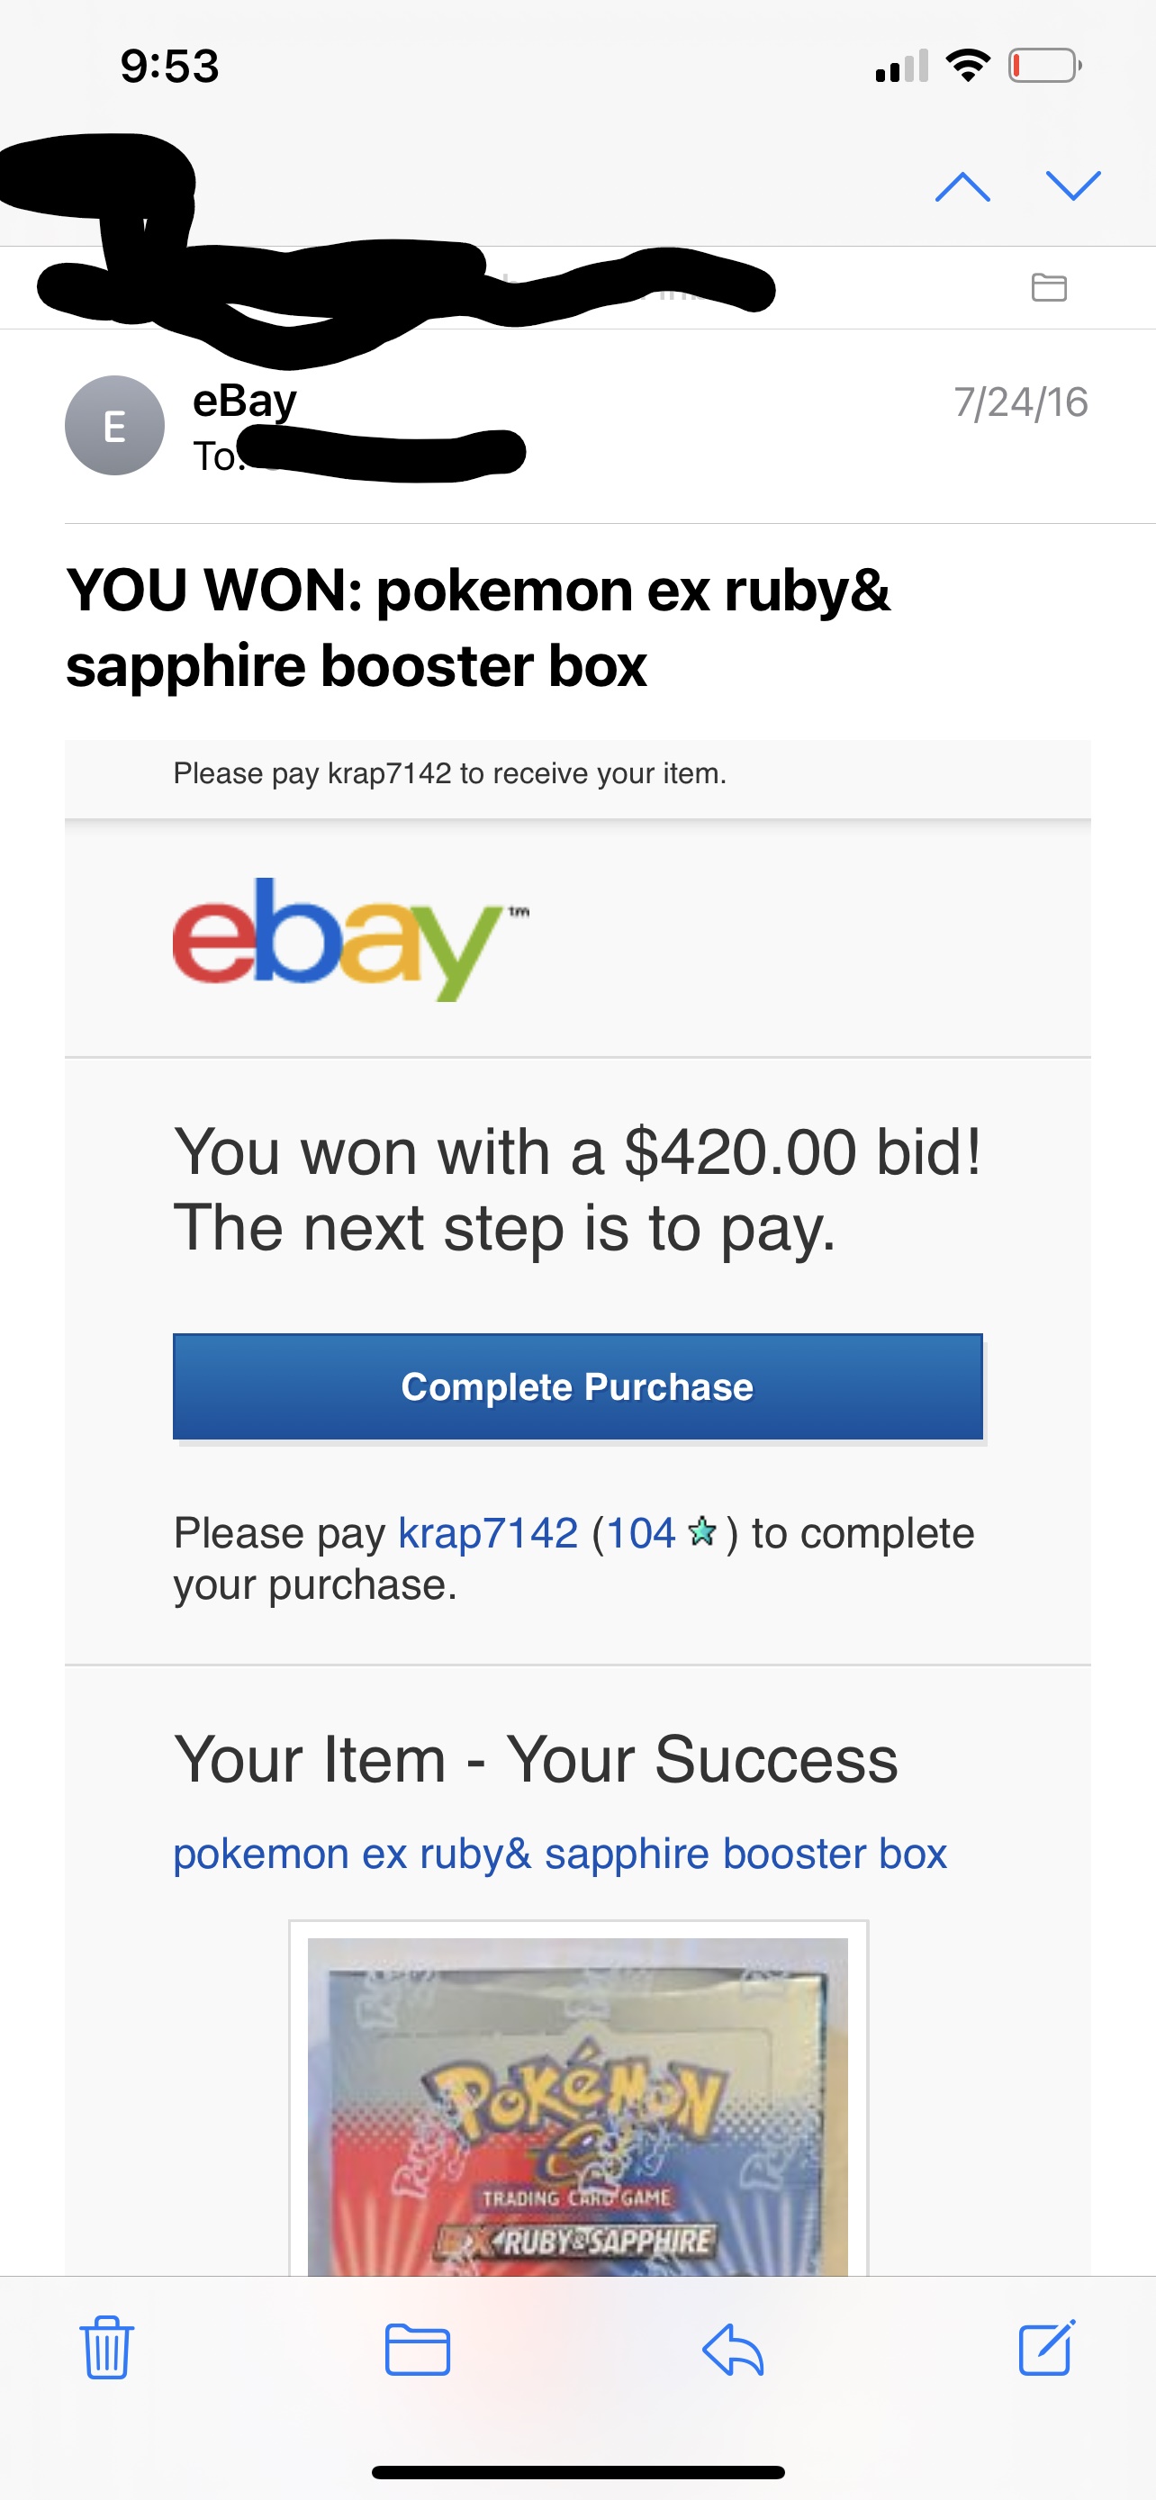Tap the small mailbox folder icon near header
Image resolution: width=1156 pixels, height=2500 pixels.
[1048, 287]
